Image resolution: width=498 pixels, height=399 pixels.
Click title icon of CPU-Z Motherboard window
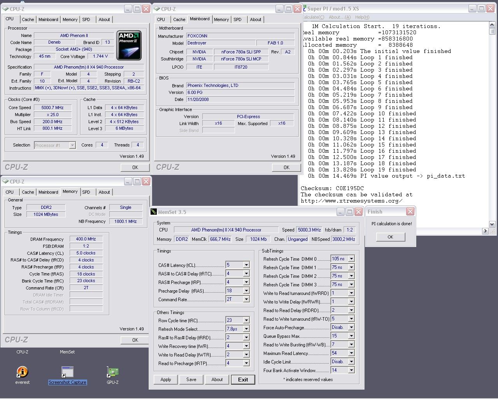[157, 9]
